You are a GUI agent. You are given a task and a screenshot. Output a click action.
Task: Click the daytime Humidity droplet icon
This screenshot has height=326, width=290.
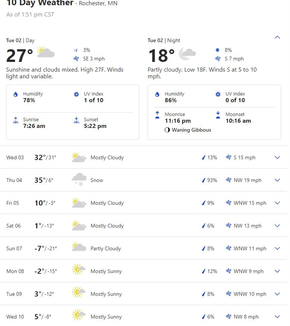click(16, 95)
